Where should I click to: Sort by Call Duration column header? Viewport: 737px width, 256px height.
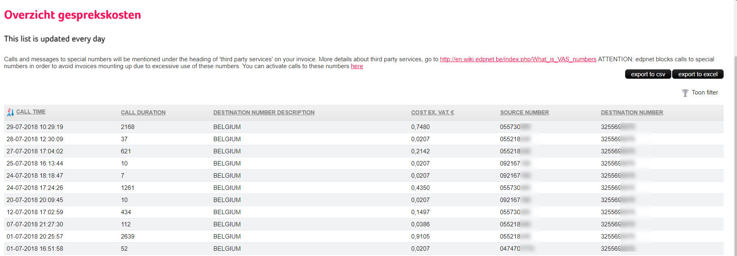click(x=143, y=112)
